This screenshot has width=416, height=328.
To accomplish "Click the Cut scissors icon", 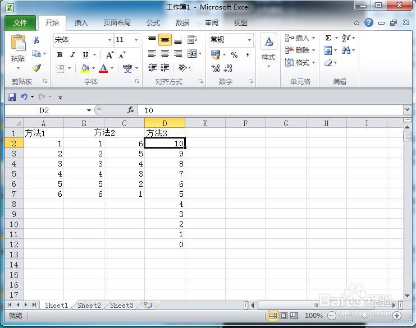I will click(36, 40).
